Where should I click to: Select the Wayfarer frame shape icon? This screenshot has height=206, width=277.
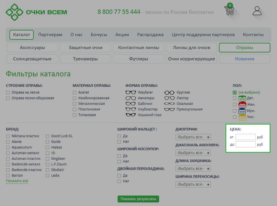[x=131, y=92]
